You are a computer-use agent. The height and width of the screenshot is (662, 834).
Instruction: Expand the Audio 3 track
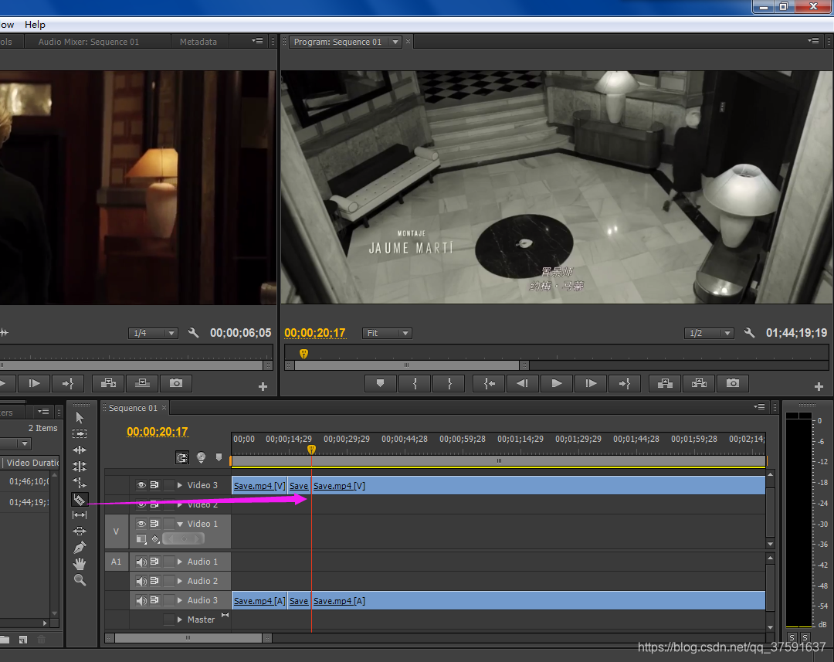180,600
